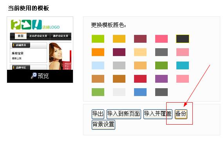The image size is (223, 147).
Task: Select the dark wine purple swatch
Action: (119, 52)
